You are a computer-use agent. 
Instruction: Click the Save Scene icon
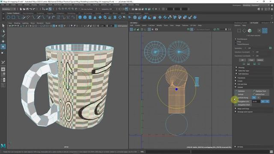point(27,9)
